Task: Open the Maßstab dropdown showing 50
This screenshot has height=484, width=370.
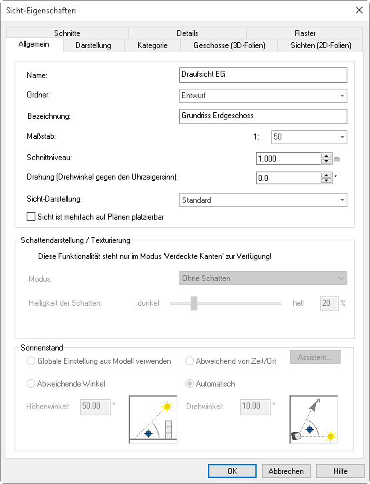Action: pos(309,137)
